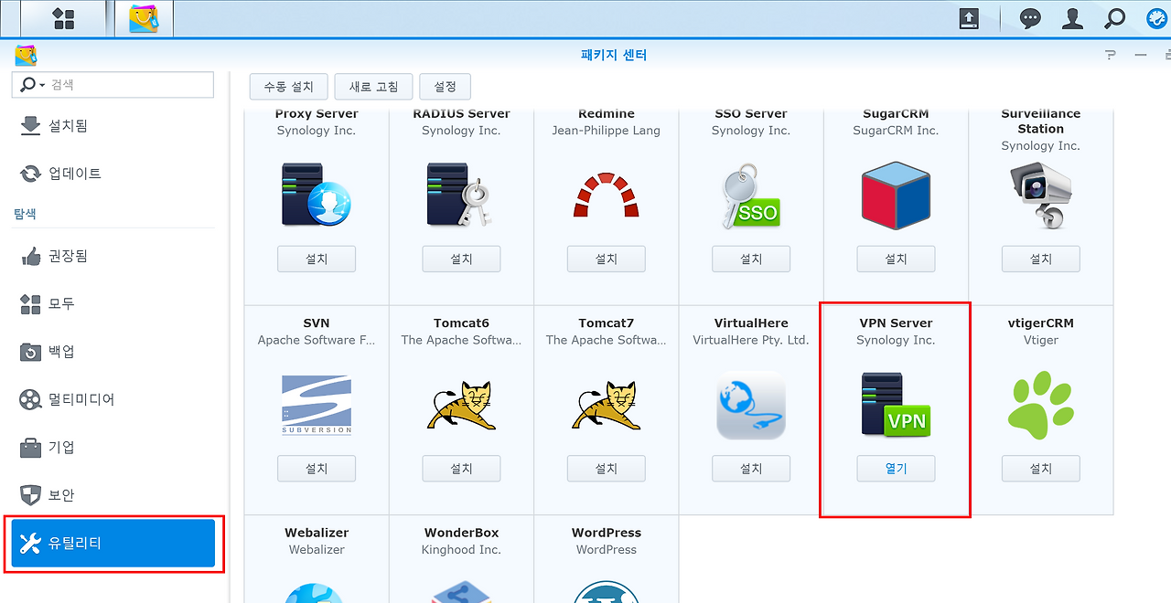
Task: Install the Tomcat6 package
Action: [461, 468]
